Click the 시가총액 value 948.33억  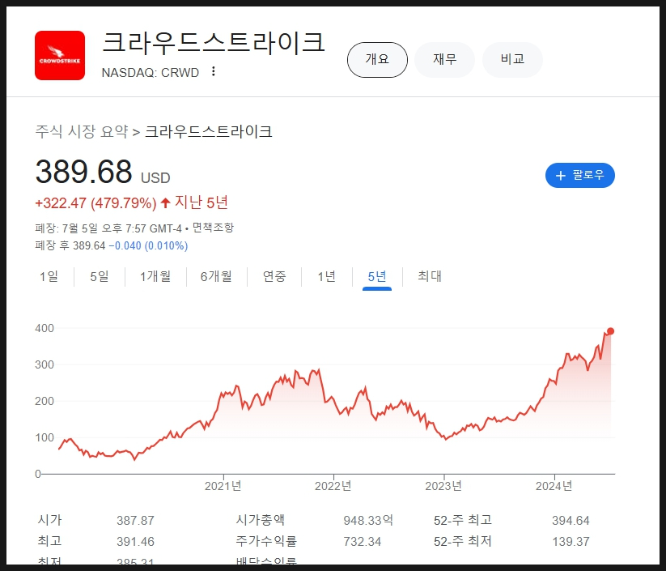(368, 521)
